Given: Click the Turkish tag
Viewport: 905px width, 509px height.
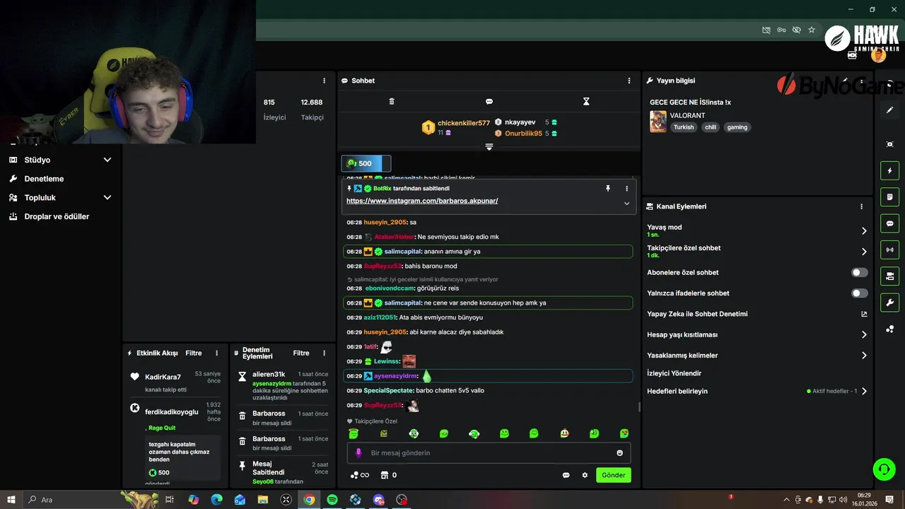Looking at the screenshot, I should pos(684,127).
